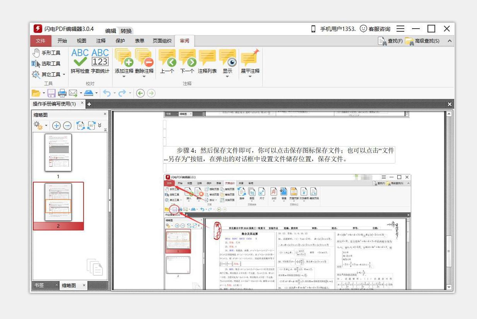The width and height of the screenshot is (477, 319).
Task: Expand the 添加注释 dropdown arrow
Action: coord(124,76)
